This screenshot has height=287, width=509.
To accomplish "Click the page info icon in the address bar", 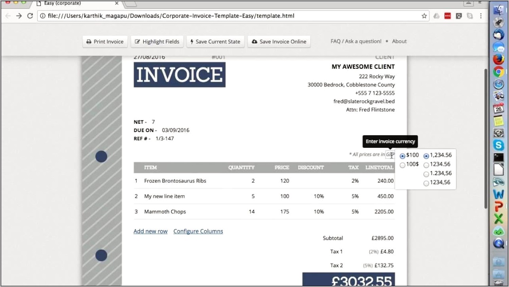I will (x=43, y=16).
